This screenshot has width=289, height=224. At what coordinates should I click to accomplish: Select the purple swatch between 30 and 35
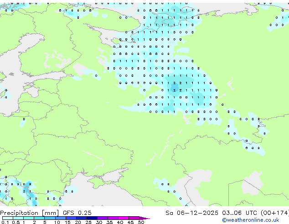point(103,218)
